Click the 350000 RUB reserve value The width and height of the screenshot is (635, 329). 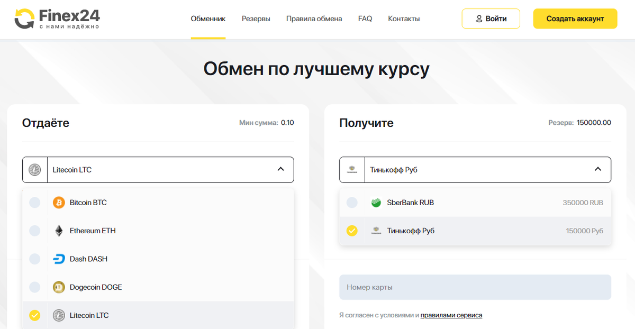583,203
